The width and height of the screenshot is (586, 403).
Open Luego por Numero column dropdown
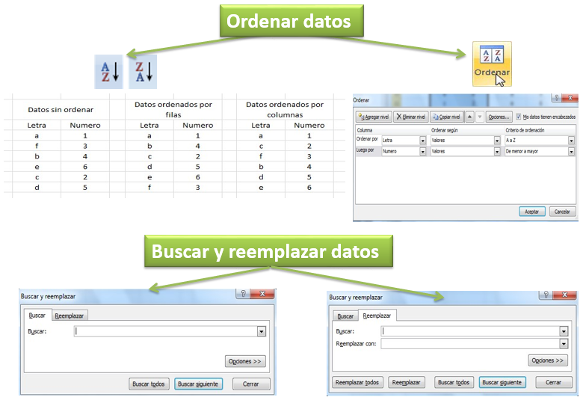[423, 151]
